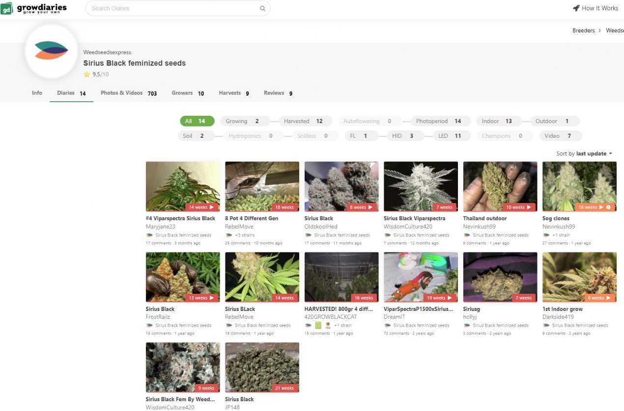The image size is (624, 411).
Task: Open the Sirius Black Viparspectra diary title
Action: pos(414,218)
